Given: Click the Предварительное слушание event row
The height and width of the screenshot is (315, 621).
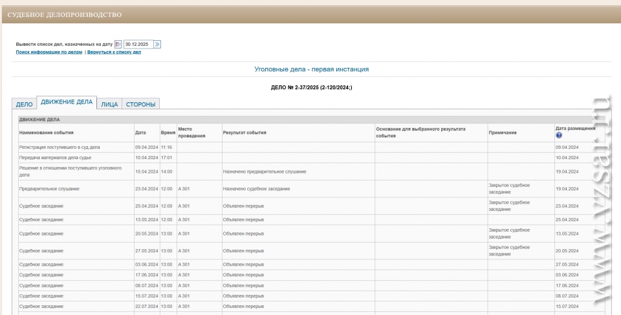Looking at the screenshot, I should pyautogui.click(x=50, y=189).
